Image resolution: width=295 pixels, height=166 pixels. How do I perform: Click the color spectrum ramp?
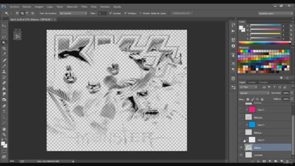point(265,43)
